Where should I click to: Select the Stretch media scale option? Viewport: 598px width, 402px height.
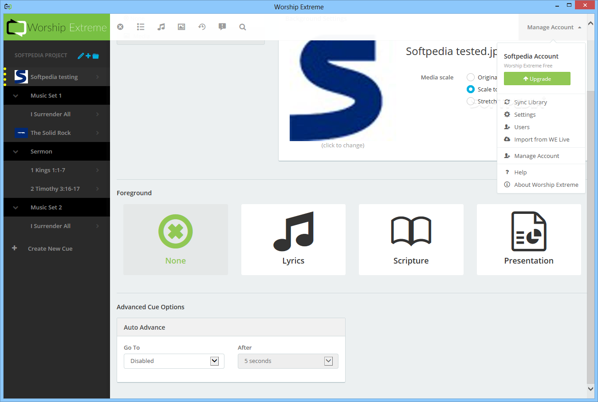coord(471,101)
